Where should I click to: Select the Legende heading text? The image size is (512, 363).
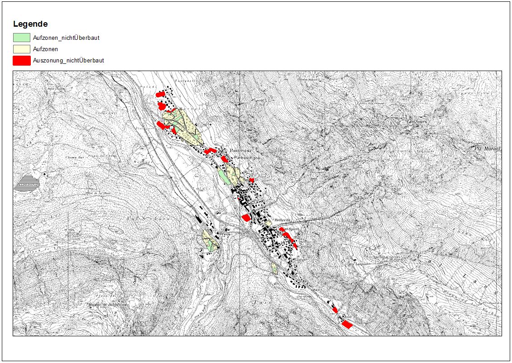[x=30, y=24]
